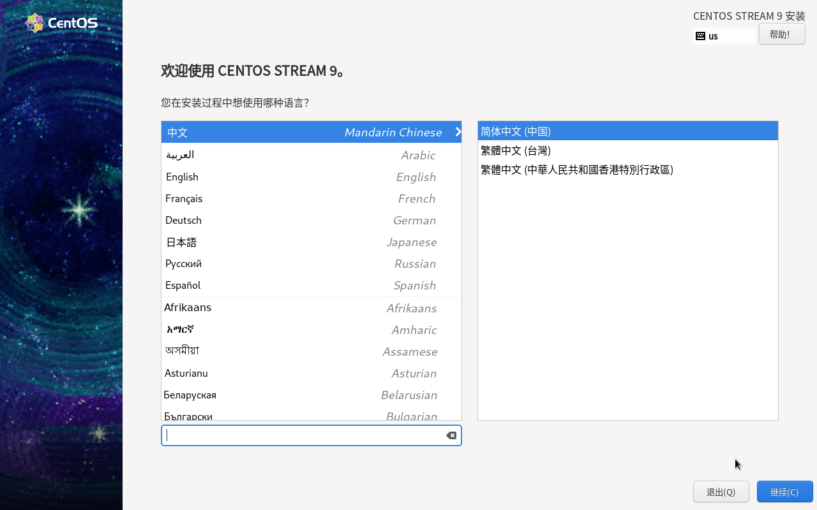Select Français French language row

[311, 198]
